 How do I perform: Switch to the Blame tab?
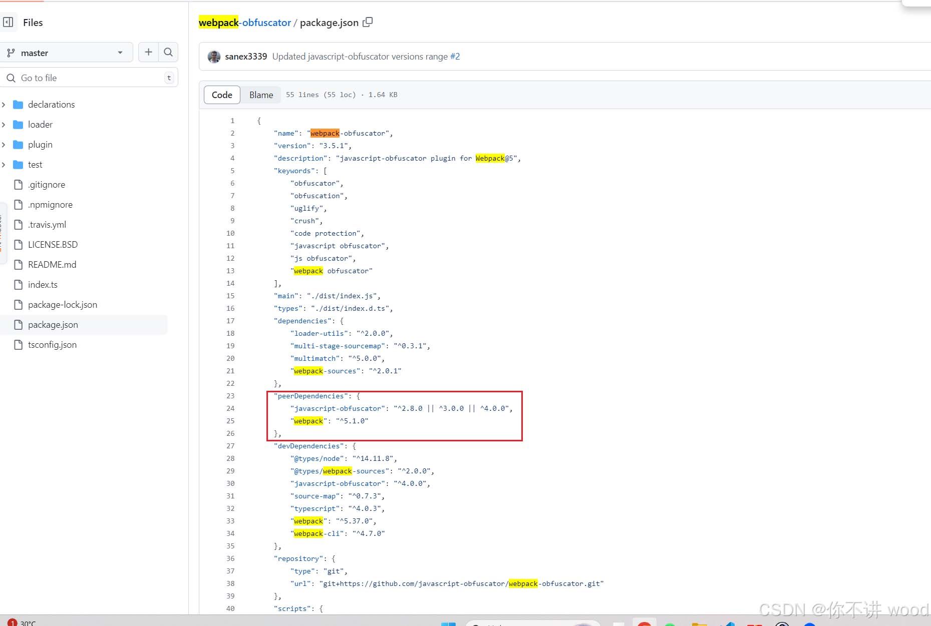tap(261, 95)
